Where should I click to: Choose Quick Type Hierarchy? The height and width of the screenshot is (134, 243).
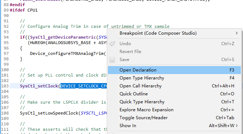pyautogui.click(x=174, y=102)
